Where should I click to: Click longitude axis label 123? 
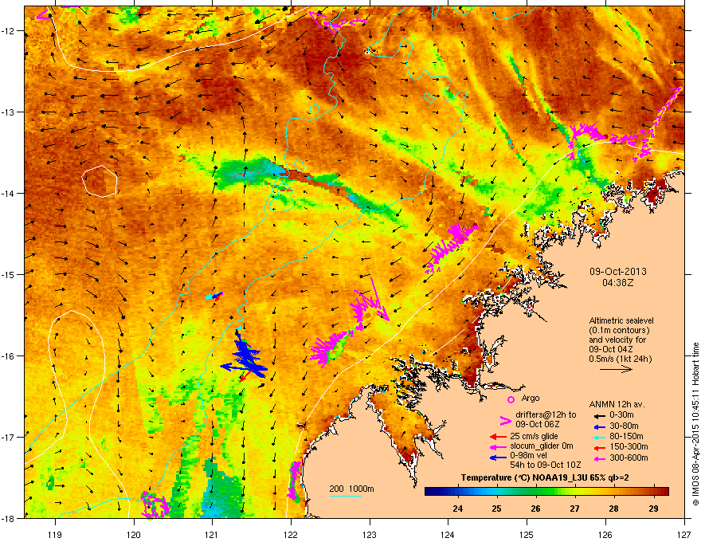tap(370, 534)
